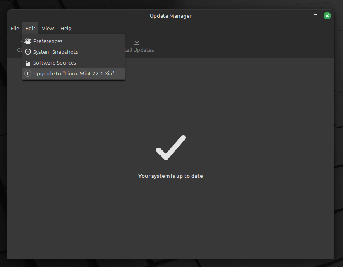Screen dimensions: 343x267
Task: Select the System Snapshots clock icon
Action: [x=27, y=52]
